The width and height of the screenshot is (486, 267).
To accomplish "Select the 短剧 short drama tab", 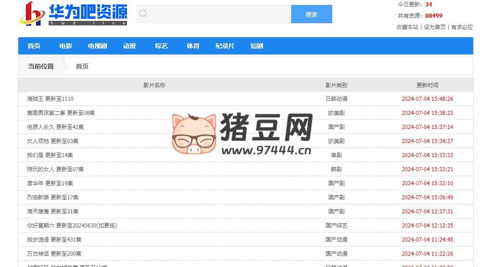I will [257, 46].
